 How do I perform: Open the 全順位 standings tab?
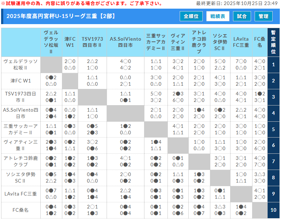(x=191, y=16)
